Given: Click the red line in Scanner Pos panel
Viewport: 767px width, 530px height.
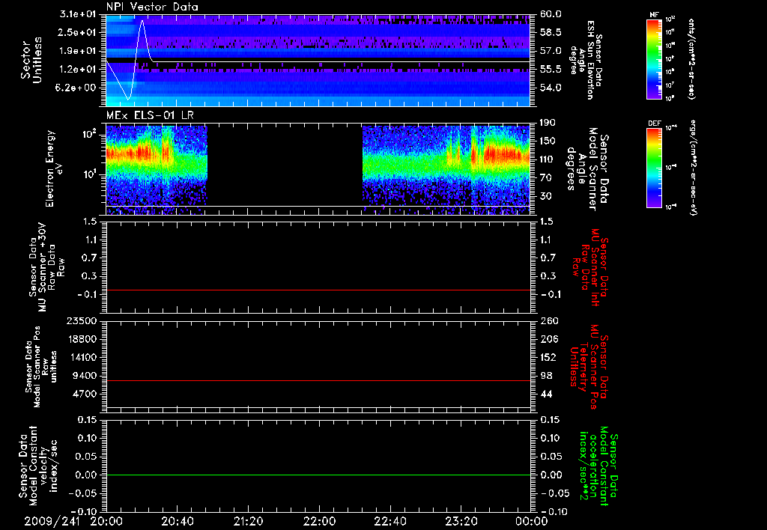Looking at the screenshot, I should pyautogui.click(x=318, y=380).
